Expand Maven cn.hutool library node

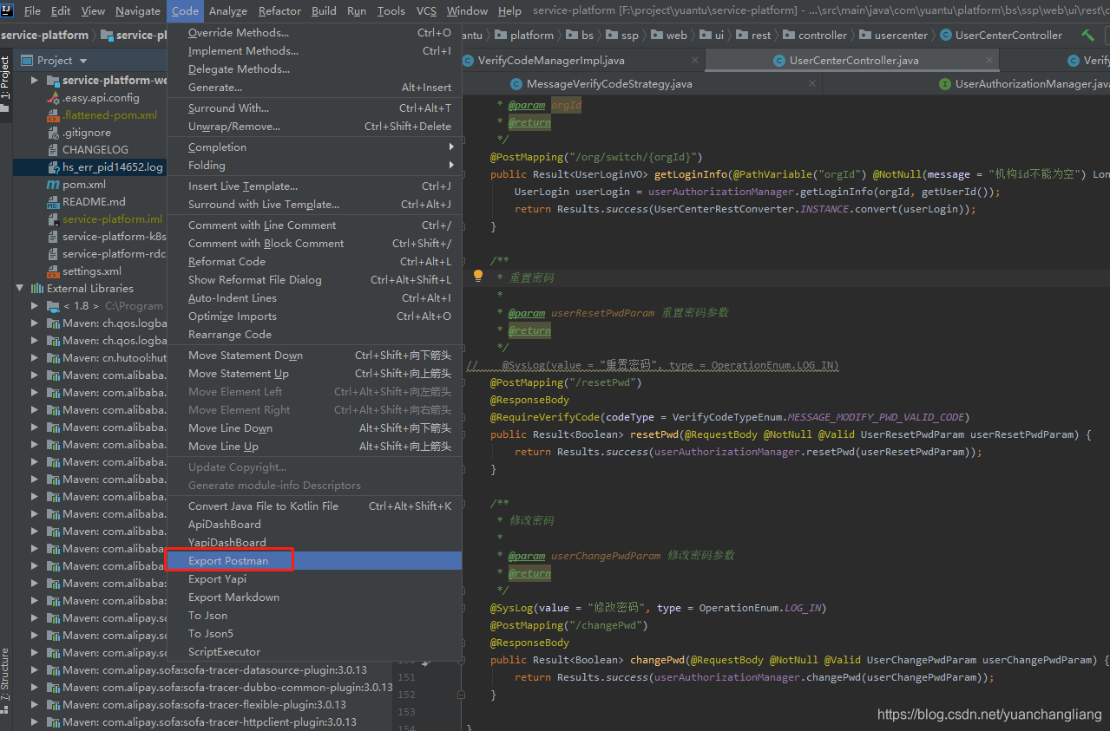click(35, 358)
